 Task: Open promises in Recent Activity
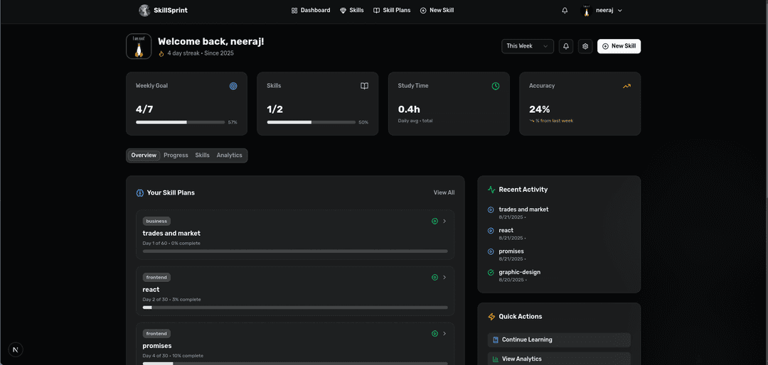(511, 251)
